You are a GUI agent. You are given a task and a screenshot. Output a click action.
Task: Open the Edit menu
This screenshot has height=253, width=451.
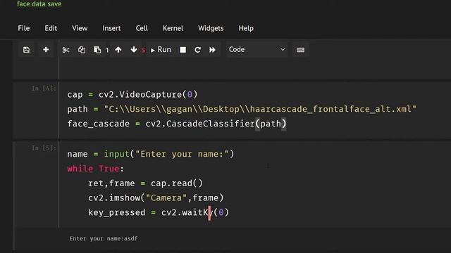pyautogui.click(x=51, y=28)
